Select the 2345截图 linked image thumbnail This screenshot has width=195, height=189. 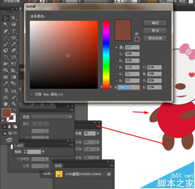[59, 174]
